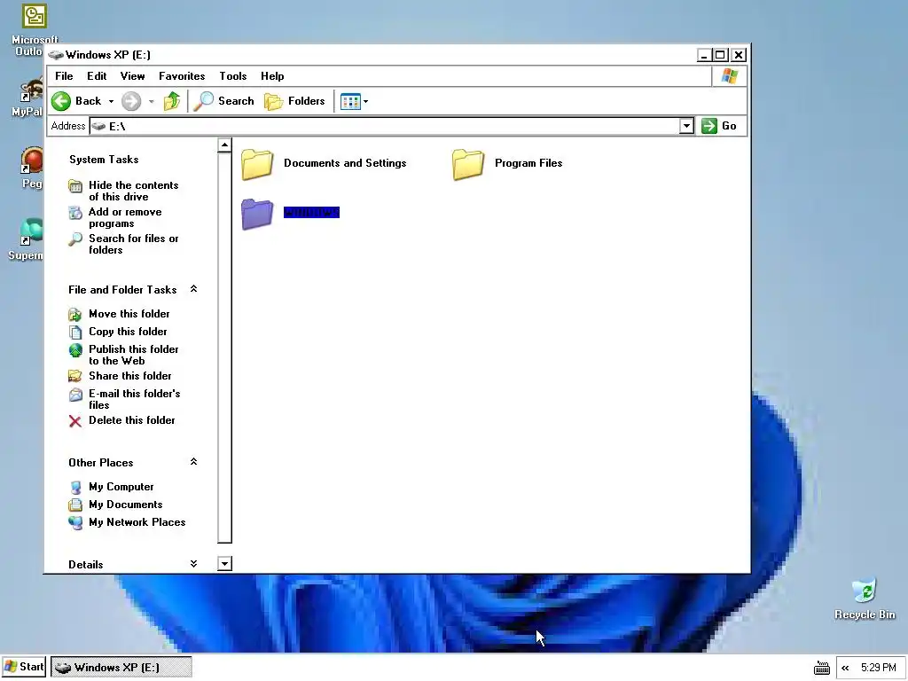
Task: Click the Go arrow button
Action: tap(708, 126)
